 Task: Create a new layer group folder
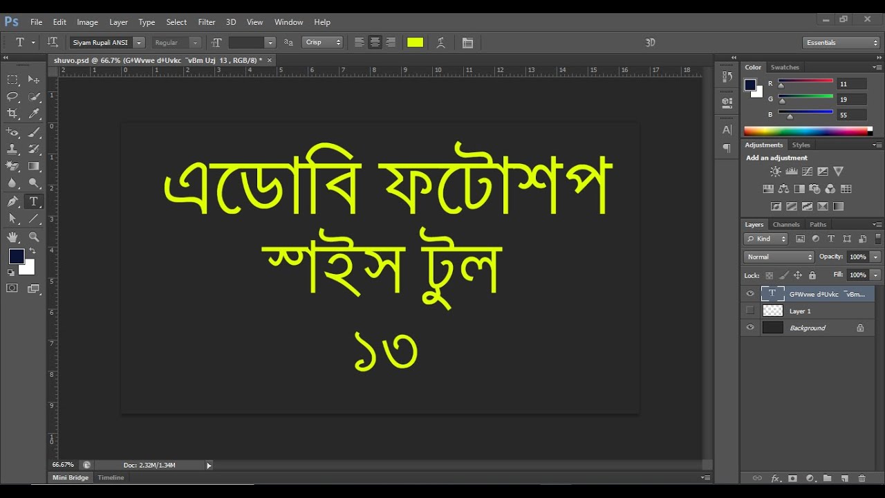pyautogui.click(x=827, y=478)
